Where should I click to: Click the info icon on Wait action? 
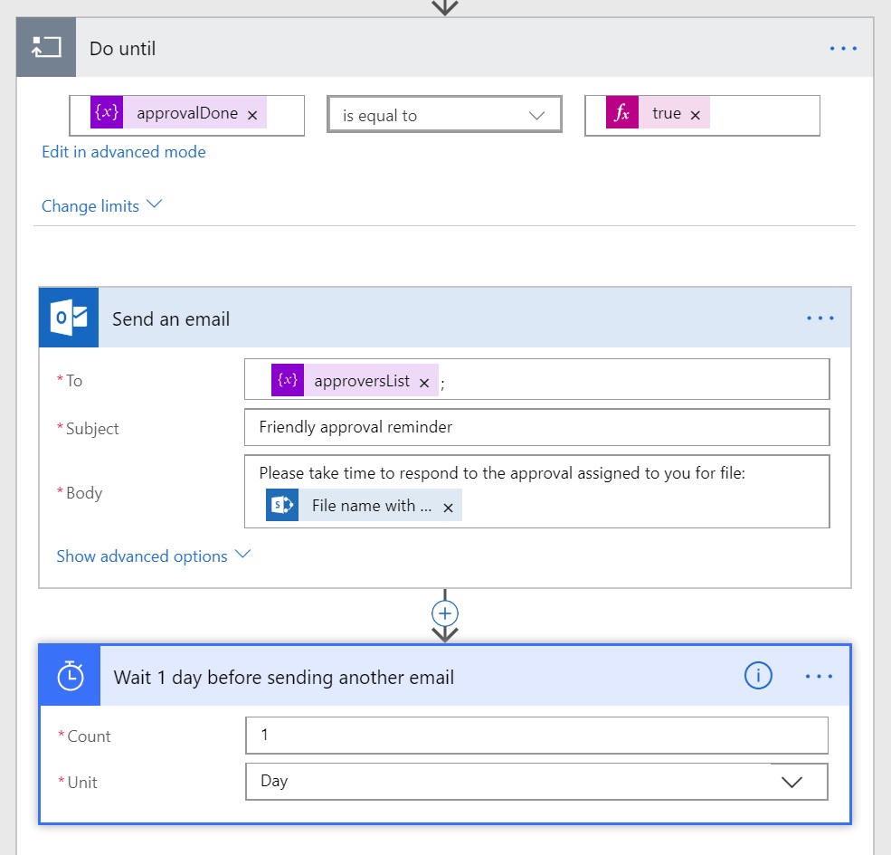(x=758, y=676)
